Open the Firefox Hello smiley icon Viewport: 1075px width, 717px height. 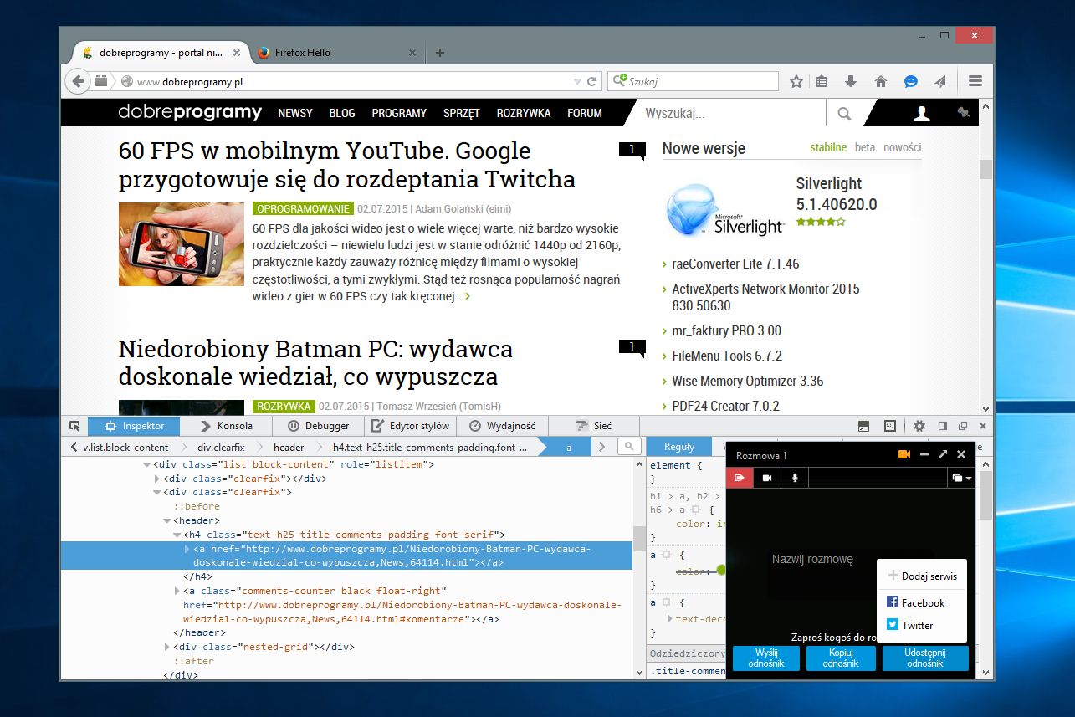(911, 81)
